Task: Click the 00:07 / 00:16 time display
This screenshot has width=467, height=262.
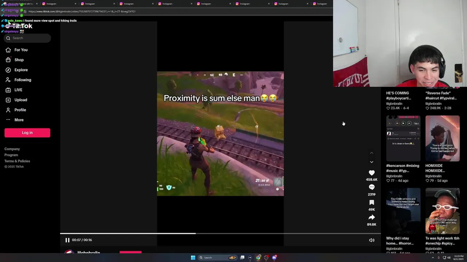Action: tap(82, 240)
